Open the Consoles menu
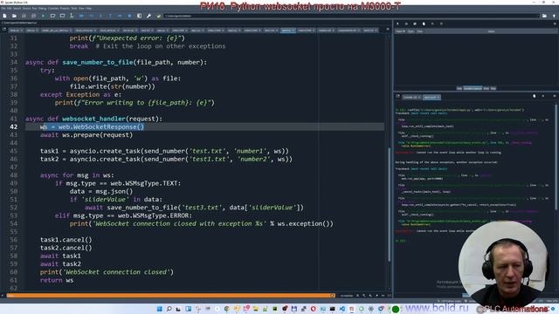The height and width of the screenshot is (314, 559). click(x=53, y=8)
